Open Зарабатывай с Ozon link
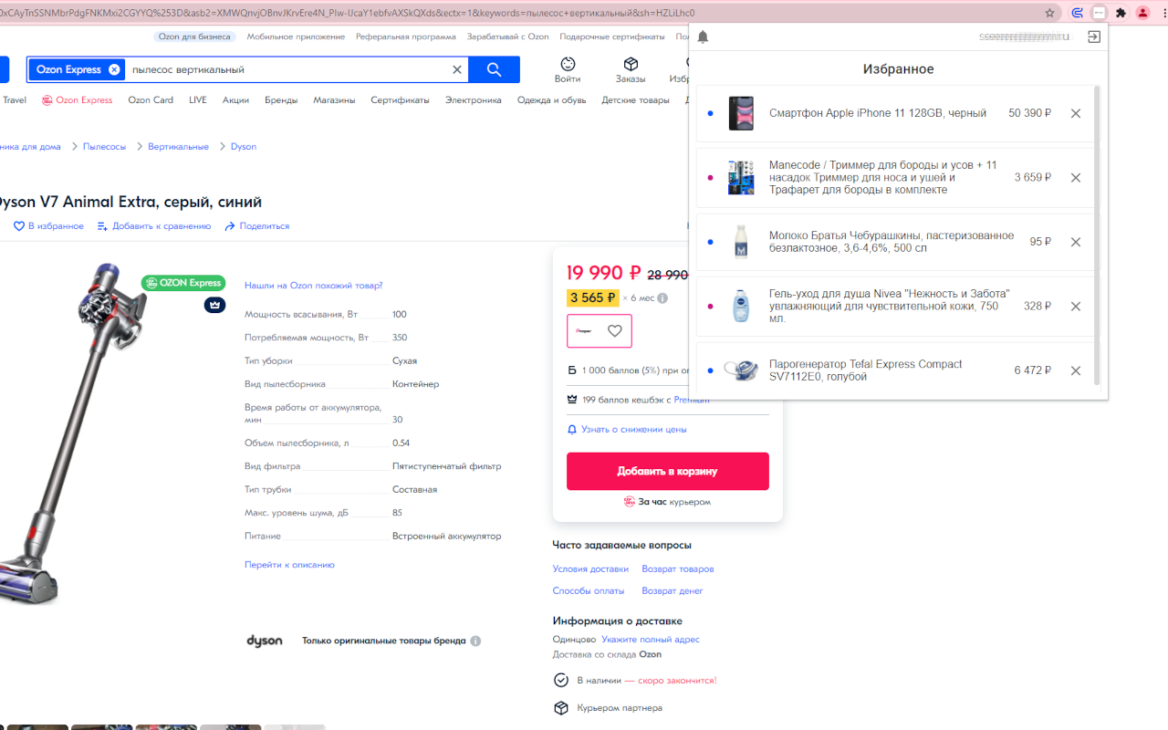The height and width of the screenshot is (730, 1168). point(508,36)
